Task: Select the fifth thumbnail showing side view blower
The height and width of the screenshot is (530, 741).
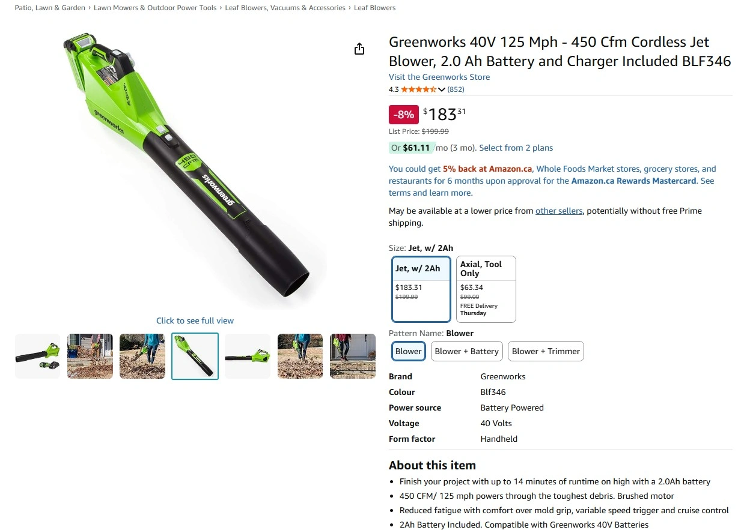Action: 248,357
